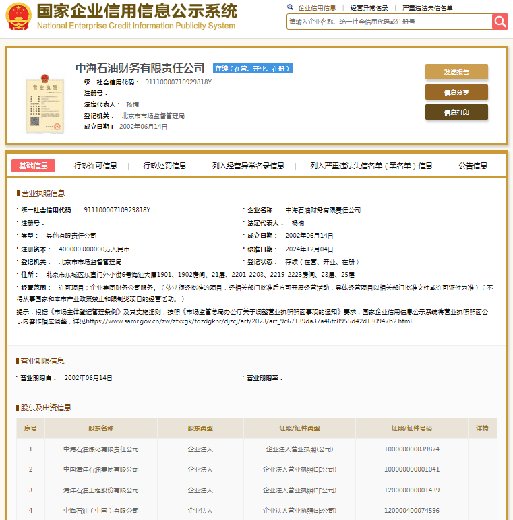Click shareholder 中海石油炼化有限责任公司 in table
The height and width of the screenshot is (520, 513).
pyautogui.click(x=101, y=449)
